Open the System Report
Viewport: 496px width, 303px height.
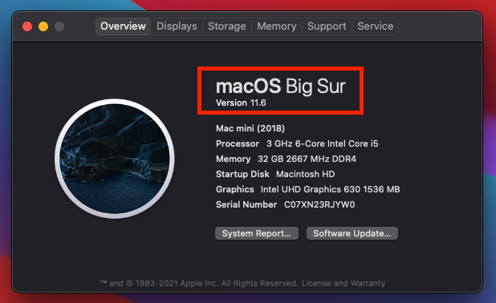257,233
